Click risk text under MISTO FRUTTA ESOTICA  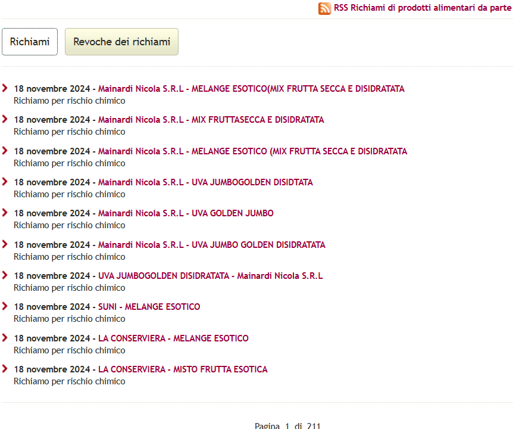click(70, 381)
